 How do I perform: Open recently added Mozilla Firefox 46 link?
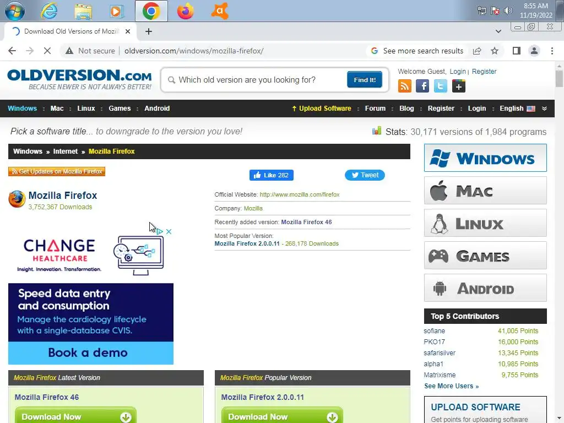(306, 222)
